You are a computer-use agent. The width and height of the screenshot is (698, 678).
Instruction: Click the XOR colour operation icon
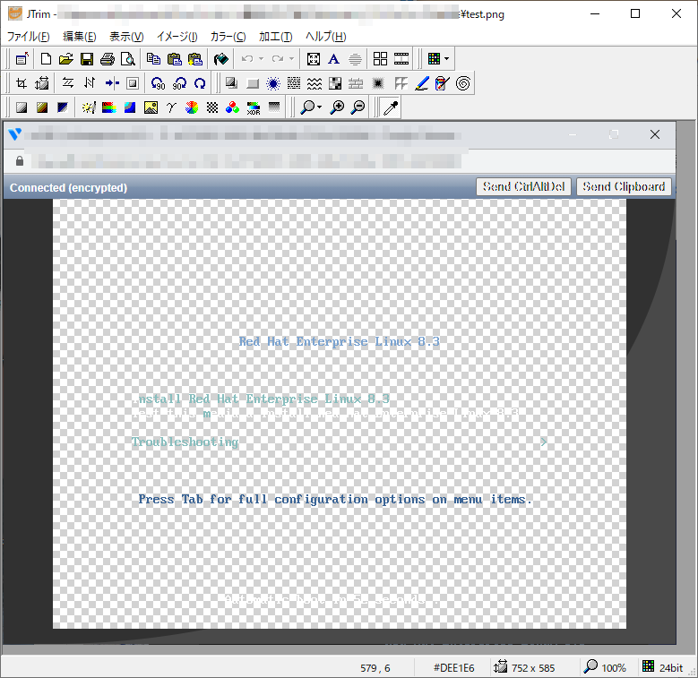254,107
